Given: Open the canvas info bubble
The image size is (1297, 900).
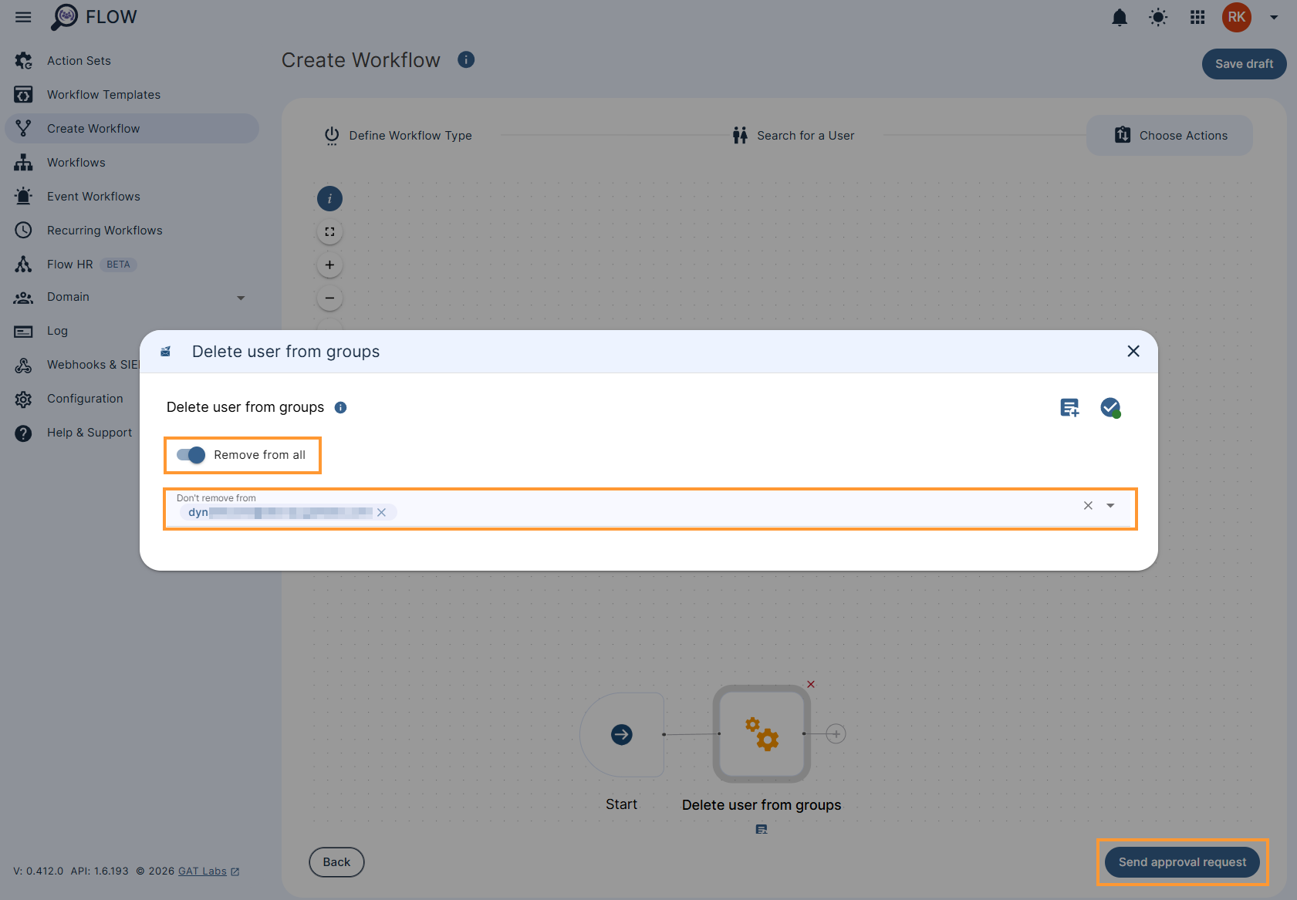Looking at the screenshot, I should click(329, 198).
